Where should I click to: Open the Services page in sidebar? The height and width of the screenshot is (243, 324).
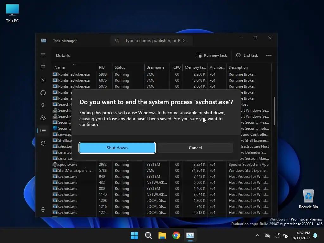click(43, 143)
